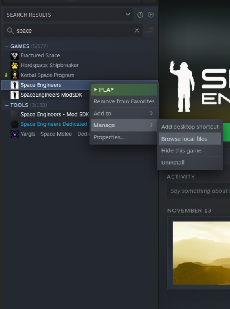Screen dimensions: 230x309
Task: Choose Uninstall from Manage submenu
Action: pos(190,163)
